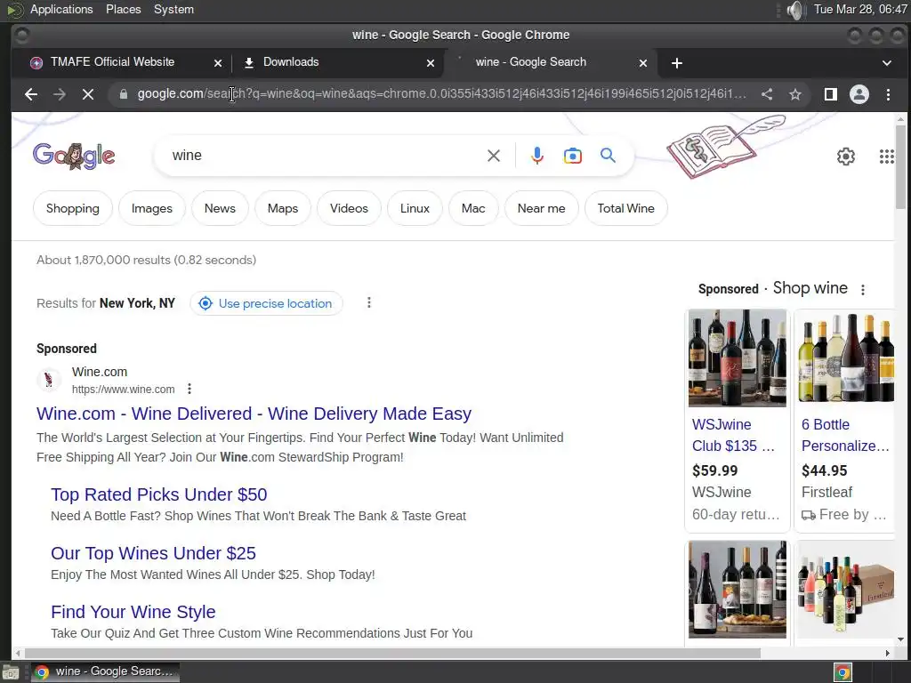Screen dimensions: 911x683
Task: Go back using the browser back arrow
Action: click(x=31, y=94)
